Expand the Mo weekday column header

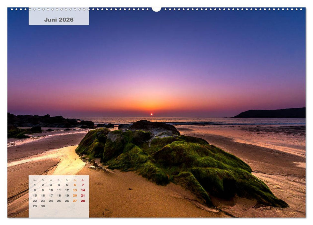(x=35, y=180)
